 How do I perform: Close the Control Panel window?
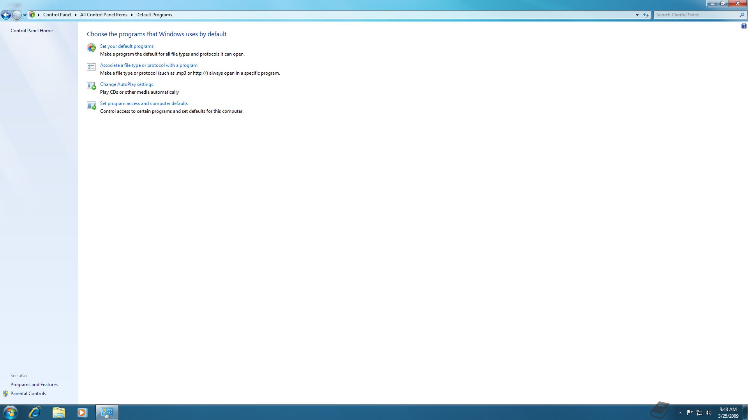click(x=737, y=3)
